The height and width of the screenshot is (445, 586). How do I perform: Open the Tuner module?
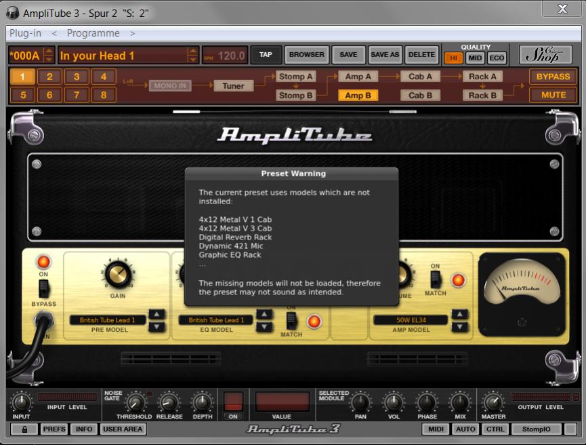234,86
